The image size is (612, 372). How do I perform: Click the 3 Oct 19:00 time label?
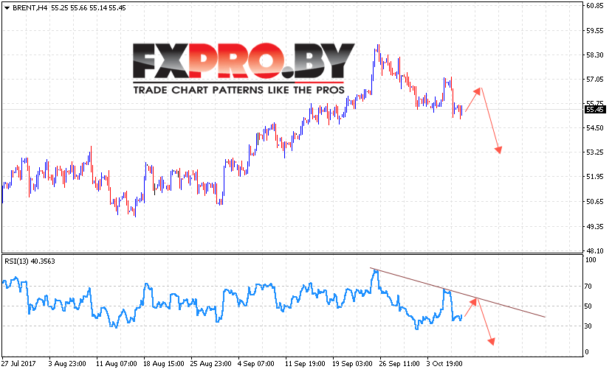pos(444,364)
